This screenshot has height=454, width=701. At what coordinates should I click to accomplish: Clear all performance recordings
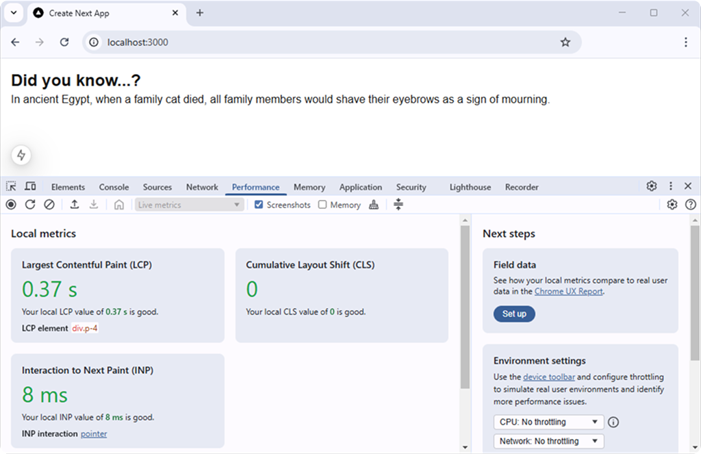tap(49, 204)
